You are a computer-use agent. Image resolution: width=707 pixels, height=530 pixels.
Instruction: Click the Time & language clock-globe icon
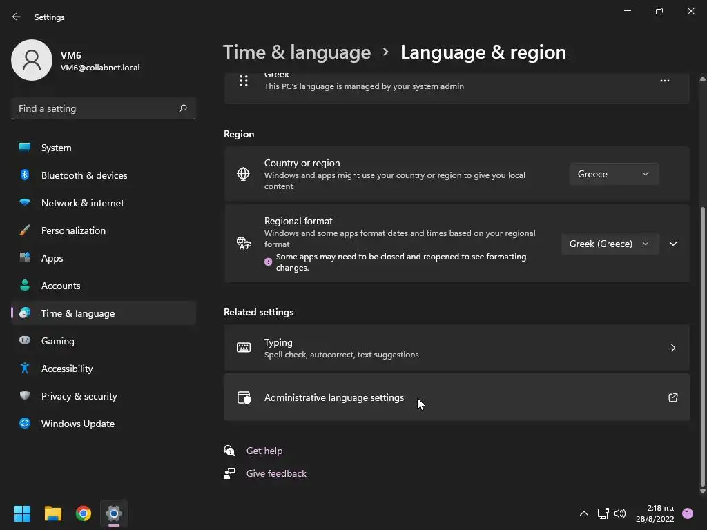click(x=25, y=313)
